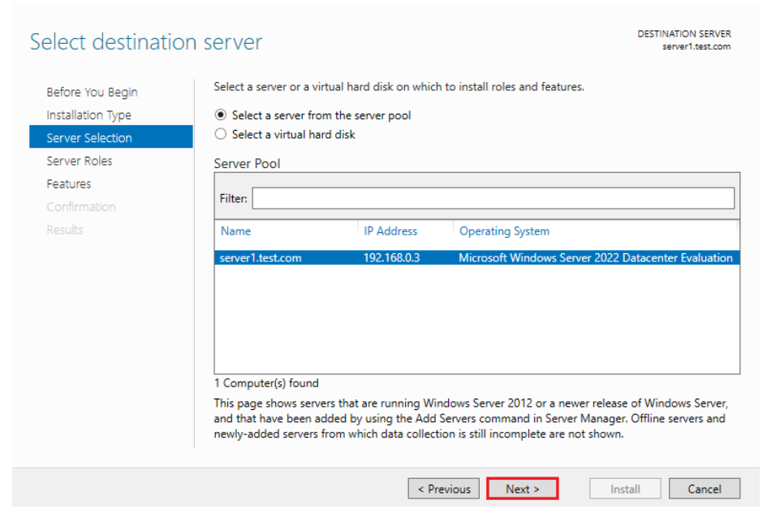
Task: Sort server pool by Name column
Action: [x=236, y=231]
